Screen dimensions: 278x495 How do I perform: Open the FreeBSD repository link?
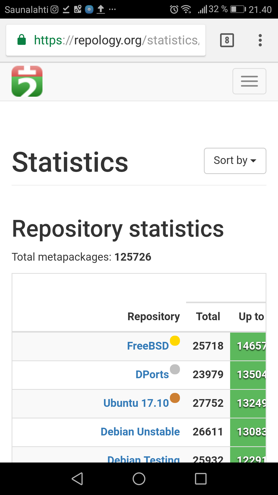148,346
